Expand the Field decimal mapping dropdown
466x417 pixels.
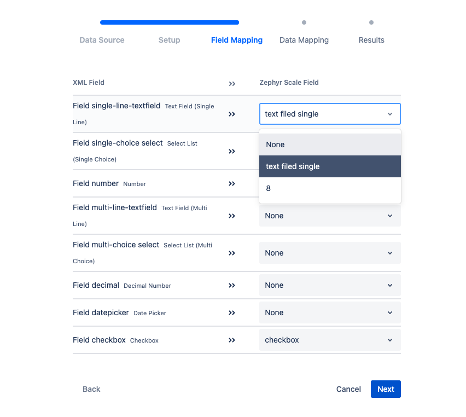pyautogui.click(x=329, y=285)
